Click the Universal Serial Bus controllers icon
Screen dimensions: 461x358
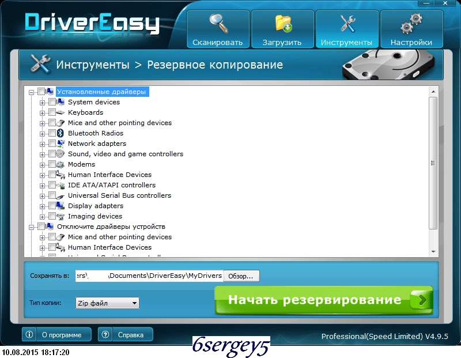61,195
